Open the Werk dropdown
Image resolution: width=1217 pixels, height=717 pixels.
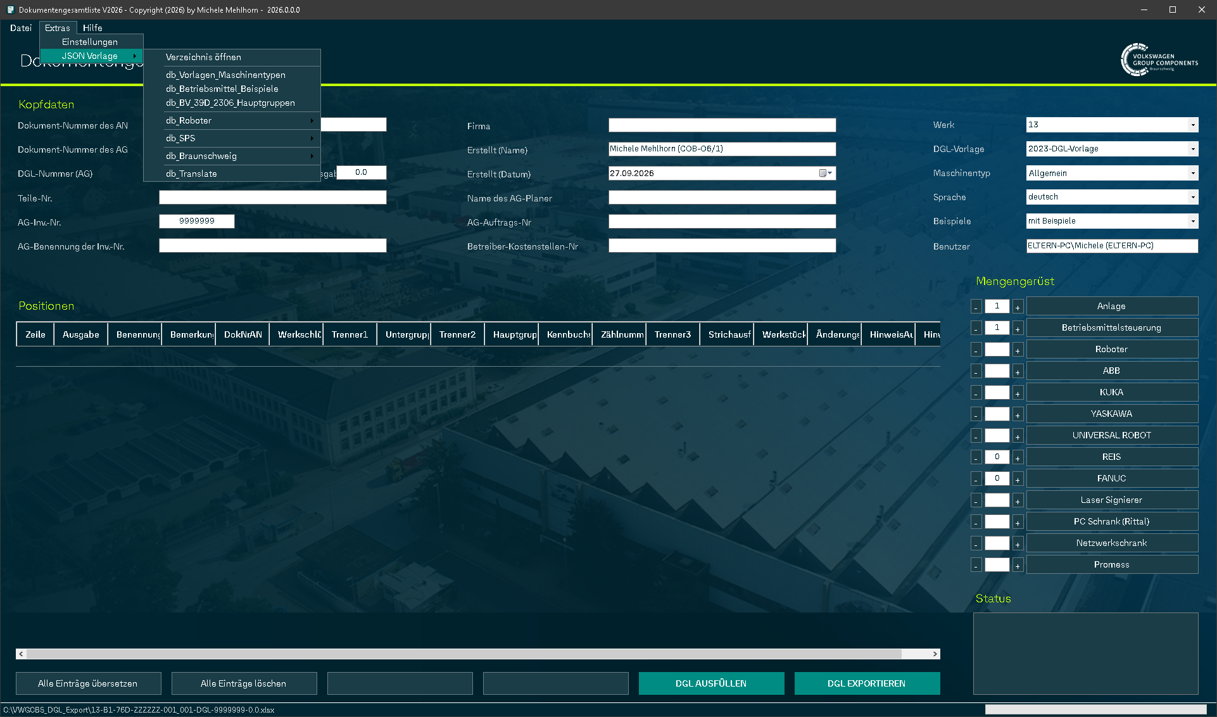(x=1193, y=125)
